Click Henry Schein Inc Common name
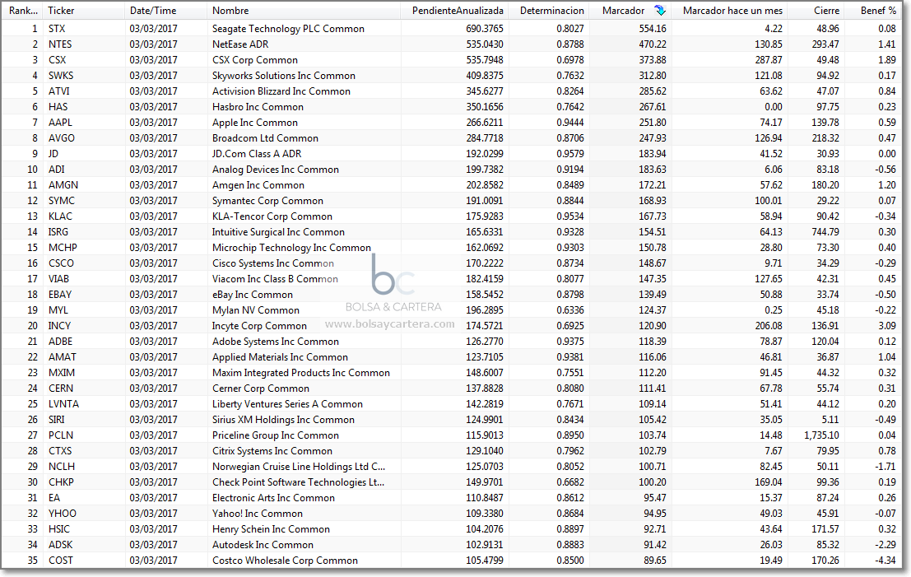This screenshot has height=577, width=911. (x=271, y=530)
